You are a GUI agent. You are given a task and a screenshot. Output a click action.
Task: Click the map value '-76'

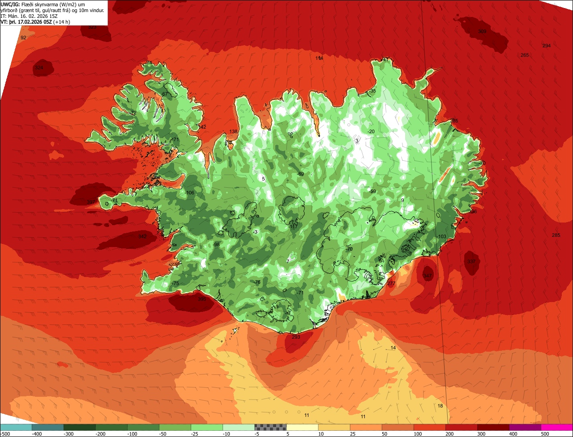coord(257,282)
